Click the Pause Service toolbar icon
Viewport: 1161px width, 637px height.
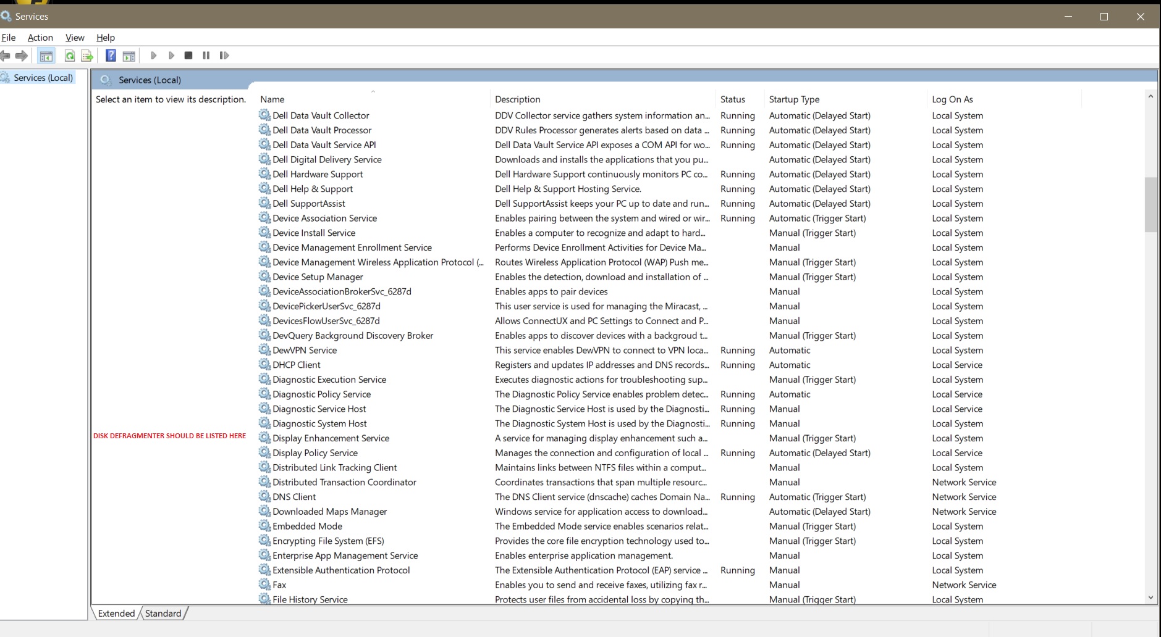206,56
